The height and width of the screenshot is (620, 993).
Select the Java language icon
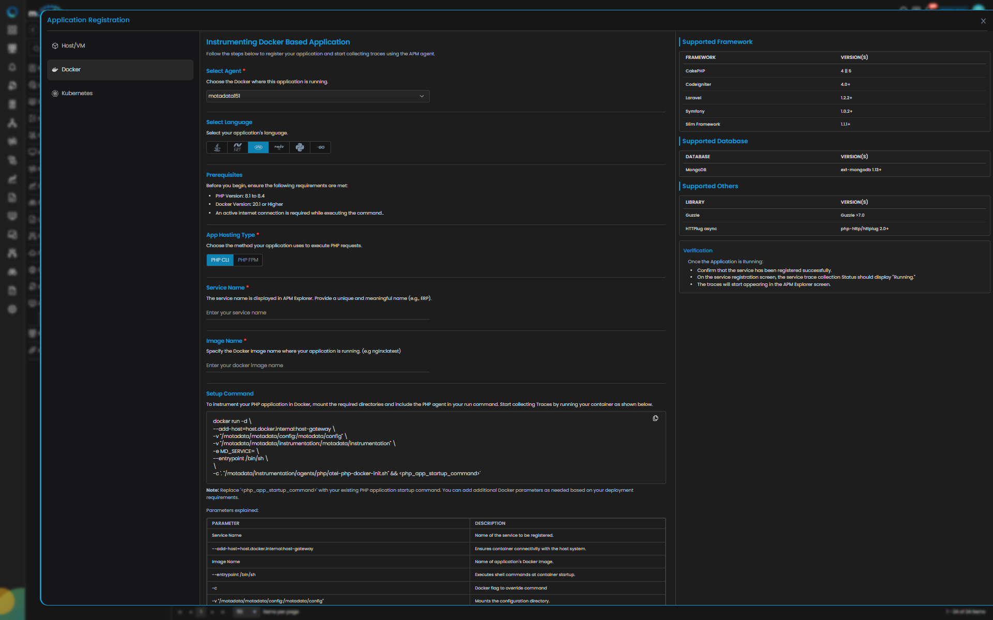[217, 147]
